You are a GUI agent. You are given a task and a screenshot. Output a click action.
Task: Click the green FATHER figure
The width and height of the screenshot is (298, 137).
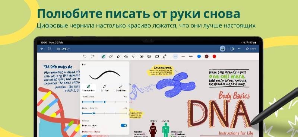pyautogui.click(x=165, y=130)
